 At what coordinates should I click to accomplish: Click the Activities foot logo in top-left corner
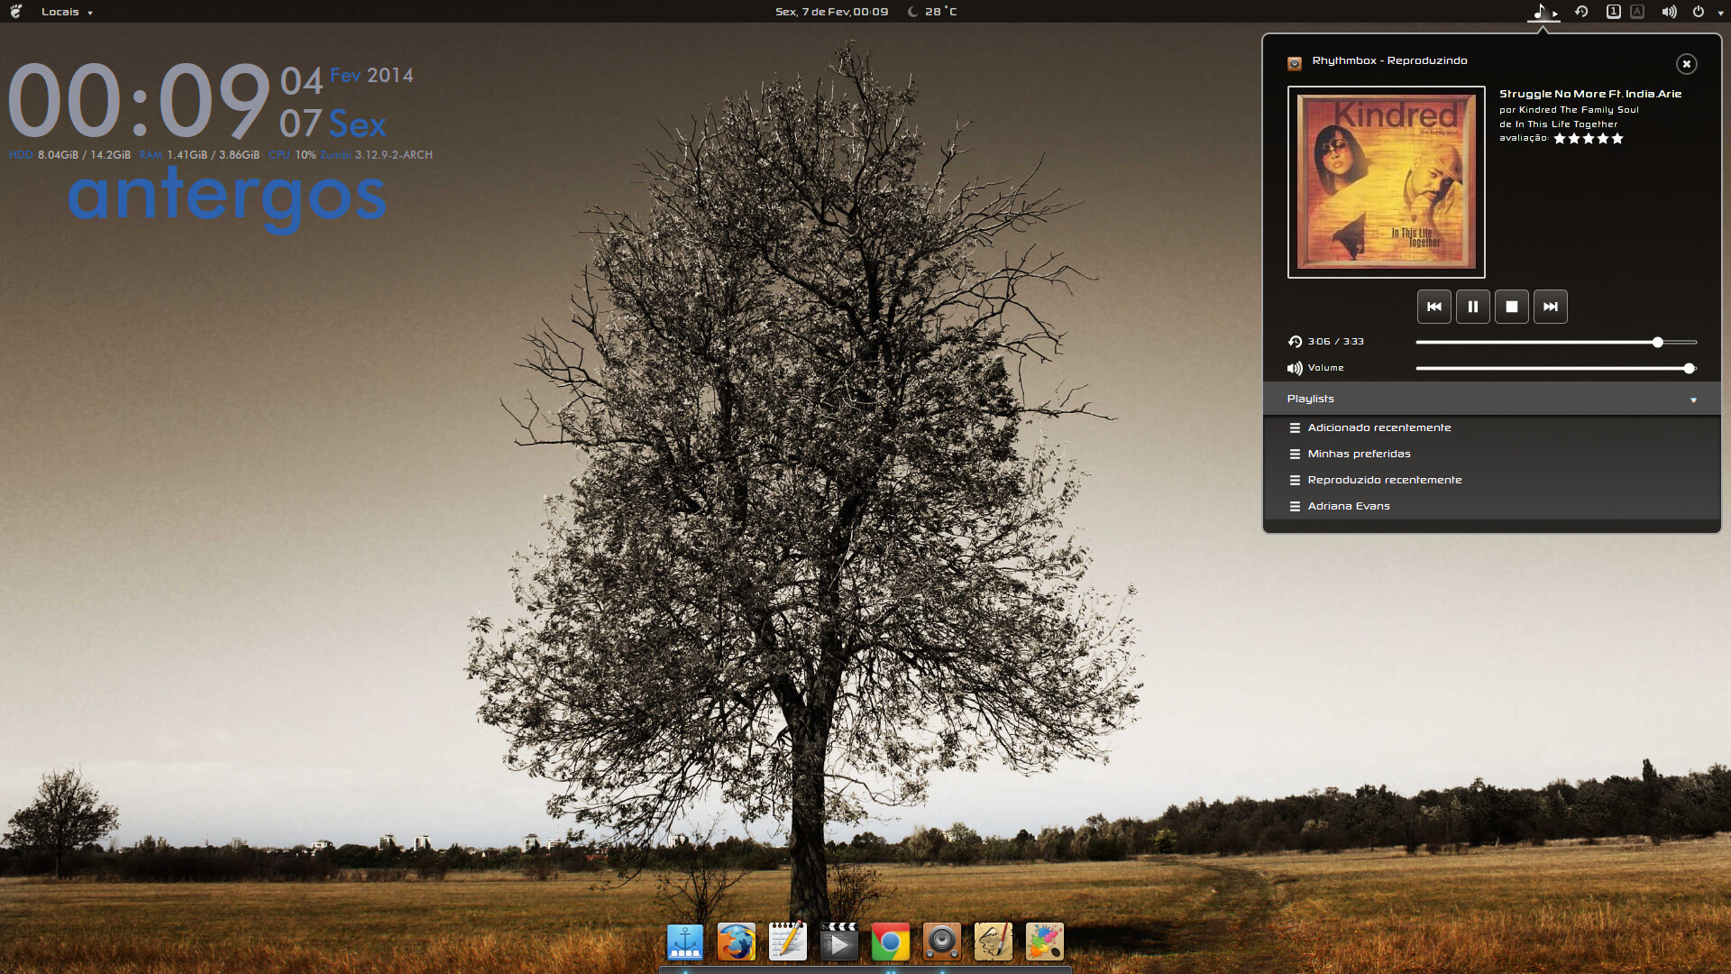click(x=15, y=12)
